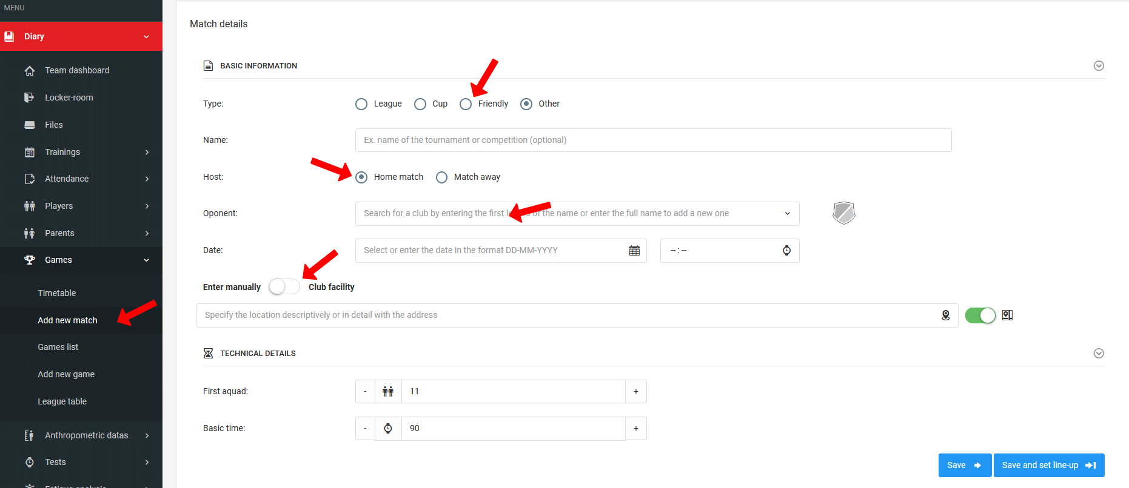Click the calendar icon in Date field

634,251
